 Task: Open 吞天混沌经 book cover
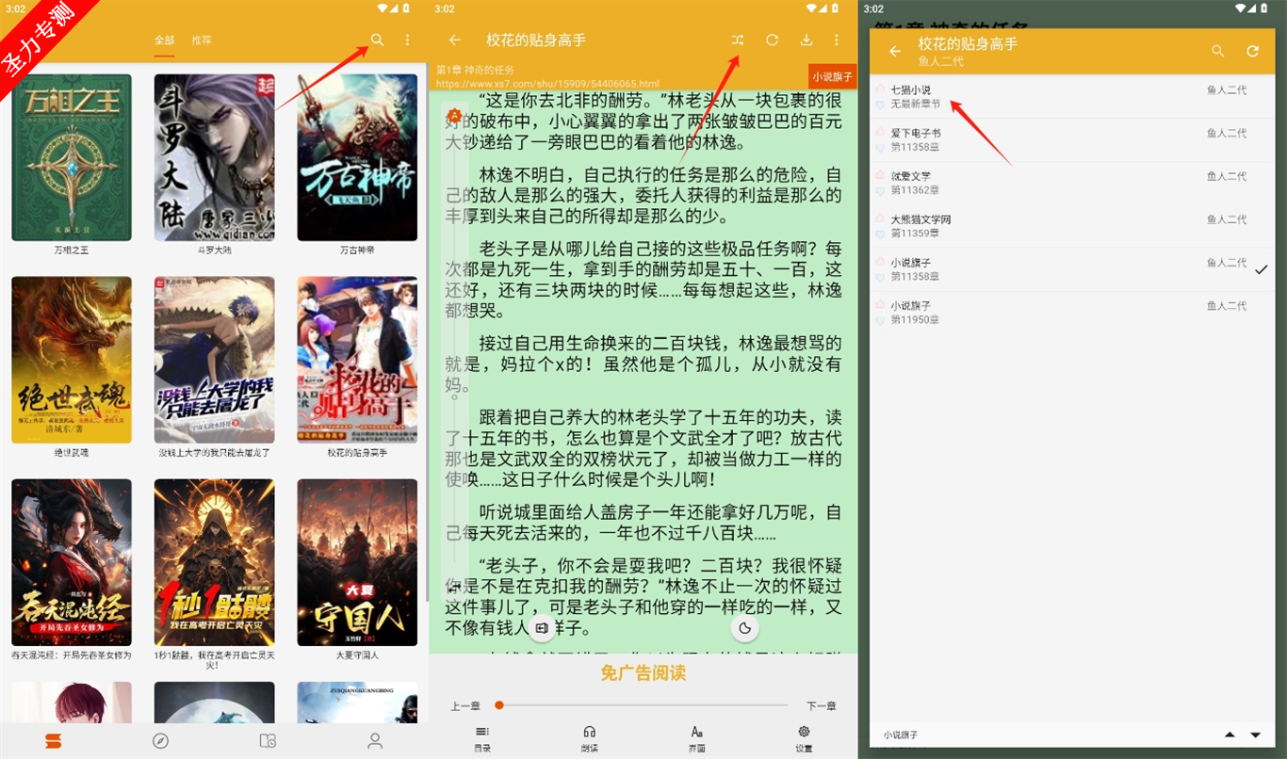tap(72, 562)
